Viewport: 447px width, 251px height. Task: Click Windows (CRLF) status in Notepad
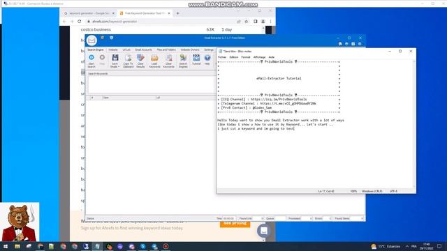[x=372, y=191]
